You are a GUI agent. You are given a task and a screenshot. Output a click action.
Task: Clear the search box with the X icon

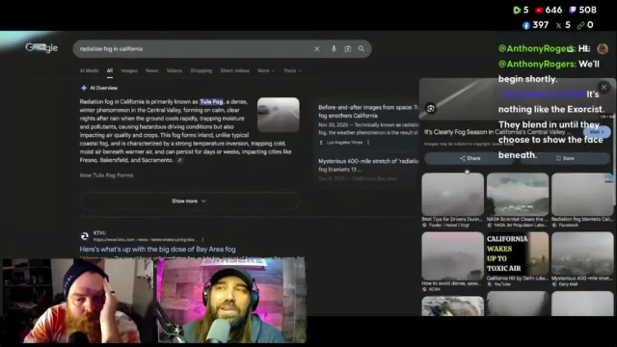point(317,49)
